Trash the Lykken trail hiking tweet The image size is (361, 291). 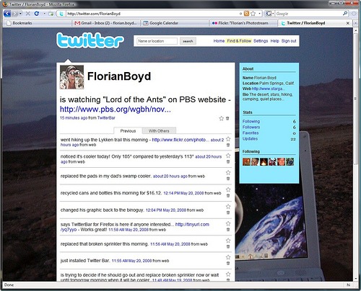[228, 145]
